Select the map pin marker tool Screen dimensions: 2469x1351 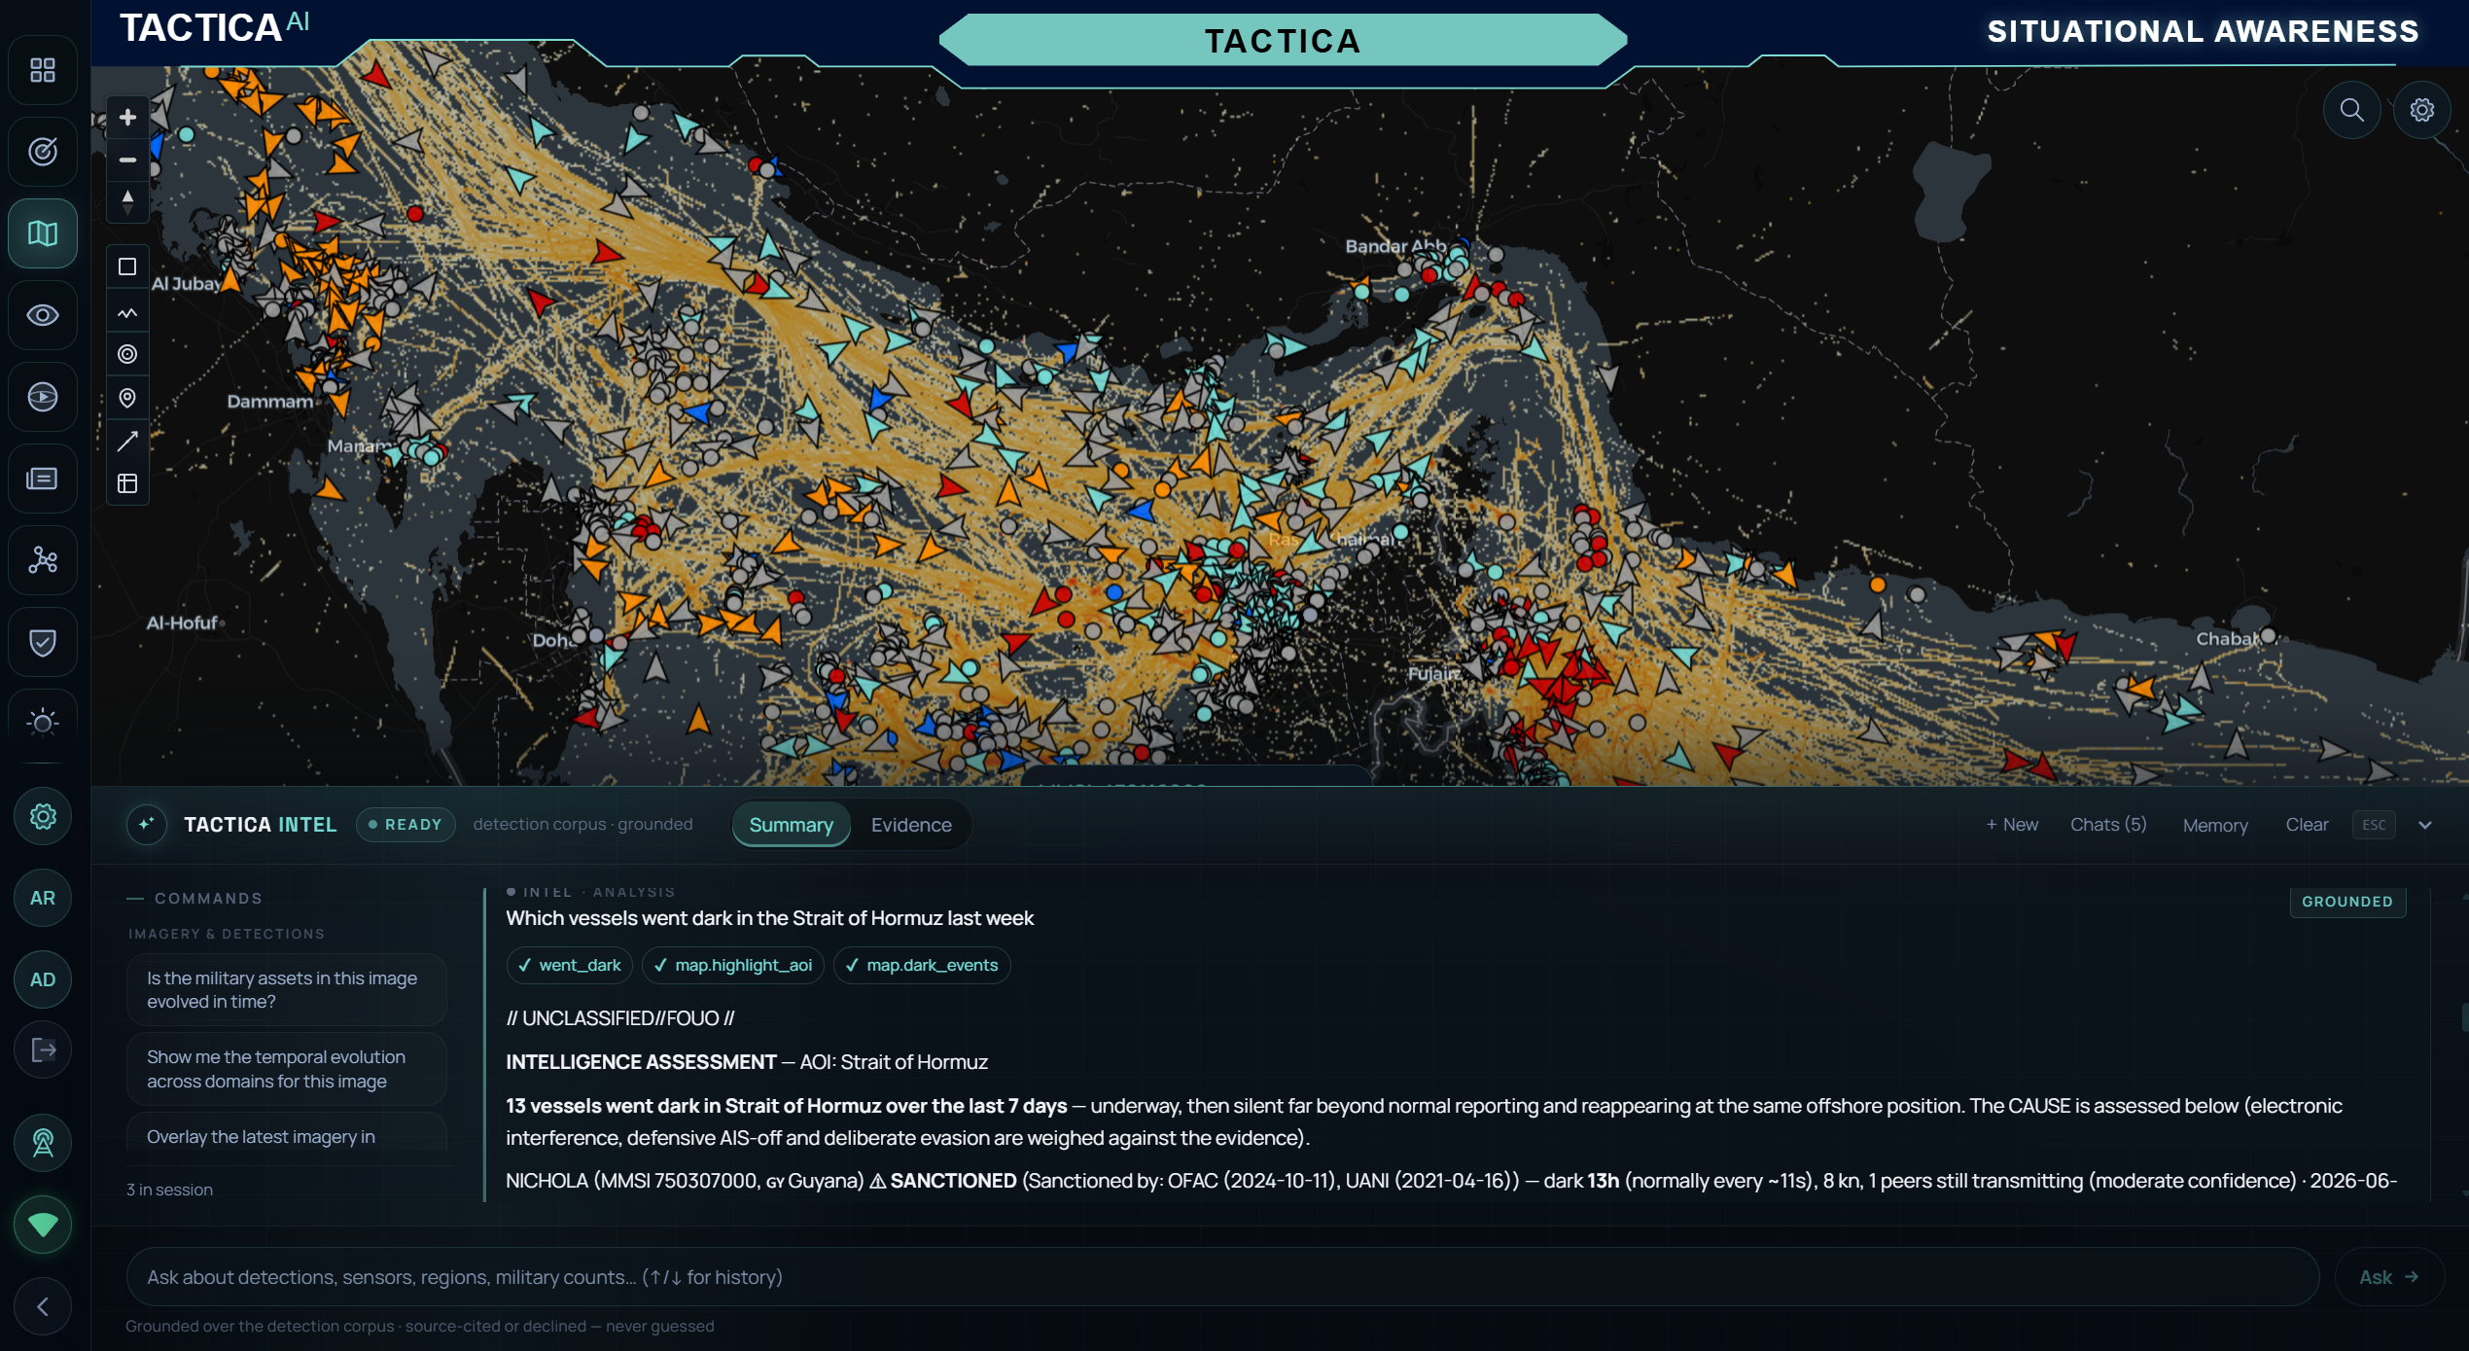tap(127, 398)
